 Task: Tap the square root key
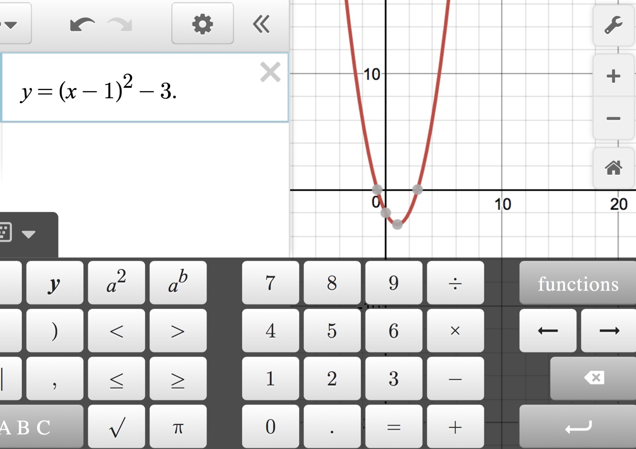coord(117,427)
